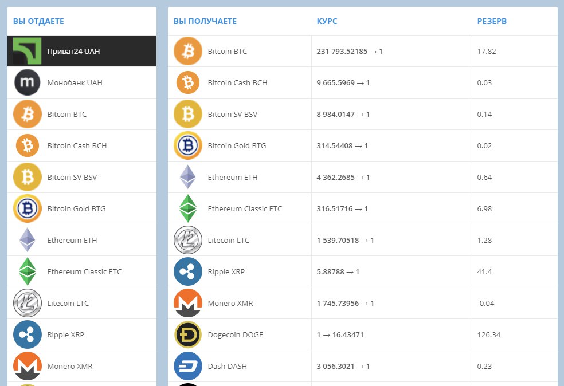Viewport: 564px width, 386px height.
Task: Click Bitcoin Cash icon in receive table
Action: (x=188, y=82)
